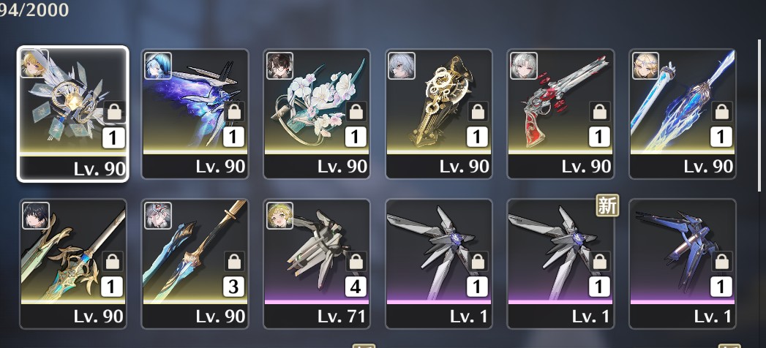The height and width of the screenshot is (348, 766).
Task: Select the newly obtained silver star weapon
Action: 561,264
